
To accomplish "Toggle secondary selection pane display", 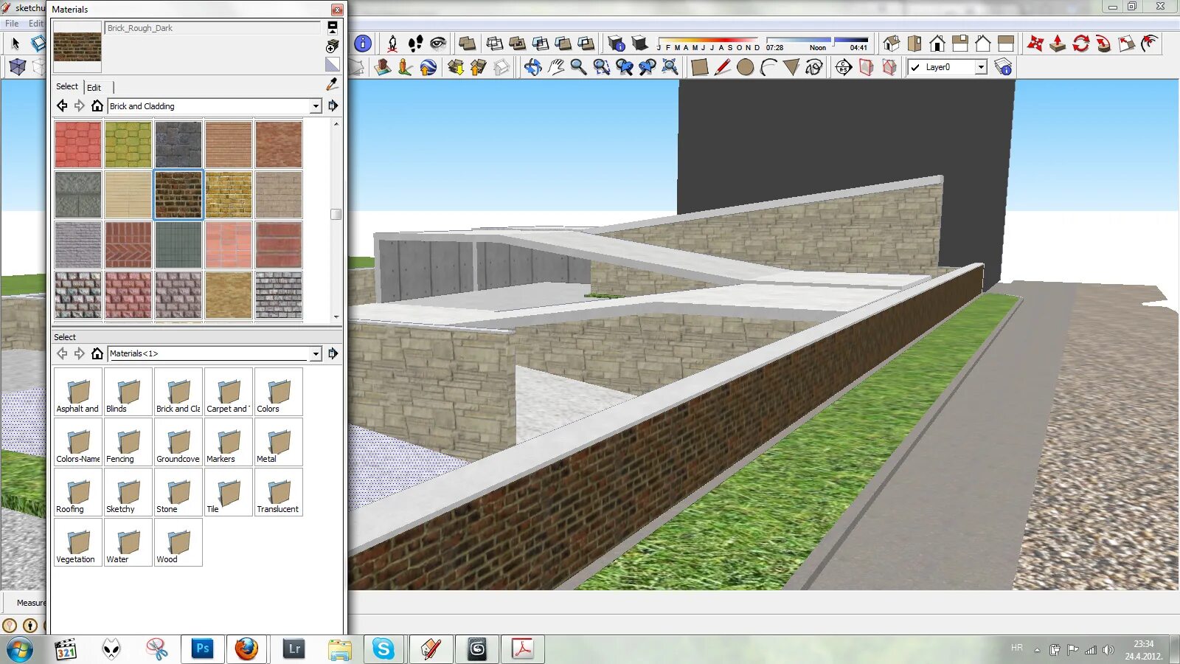I will tap(333, 28).
